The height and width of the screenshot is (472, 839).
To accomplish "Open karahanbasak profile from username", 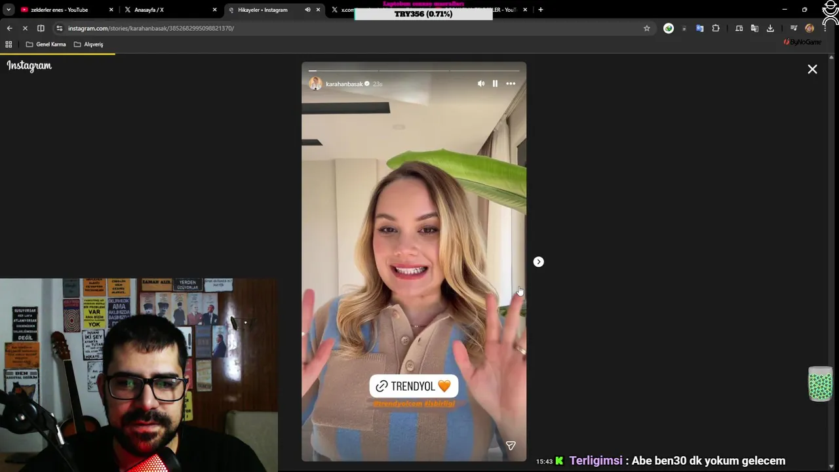I will click(344, 84).
